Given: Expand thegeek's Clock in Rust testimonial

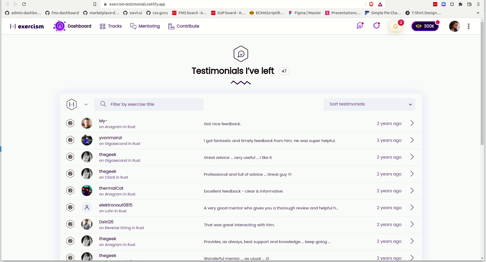Looking at the screenshot, I should click(x=412, y=174).
